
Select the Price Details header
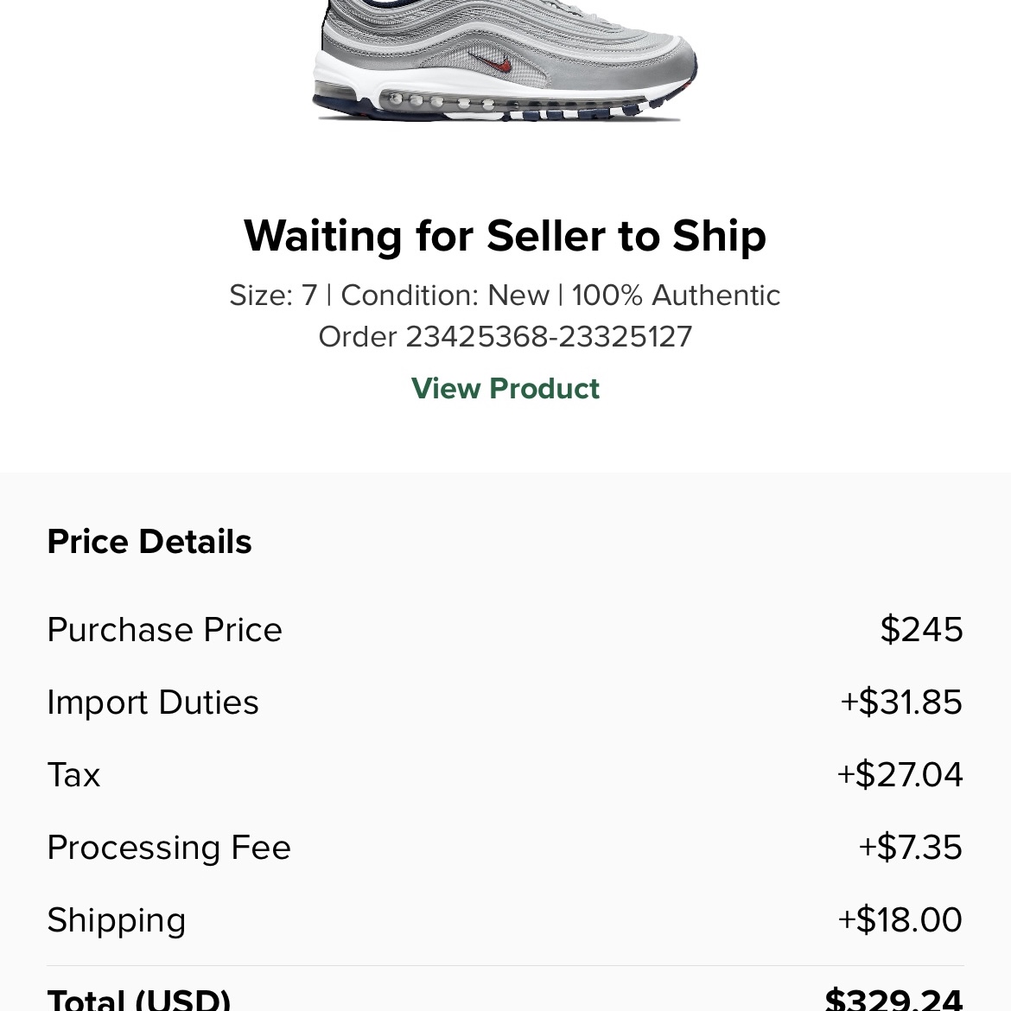pyautogui.click(x=149, y=541)
